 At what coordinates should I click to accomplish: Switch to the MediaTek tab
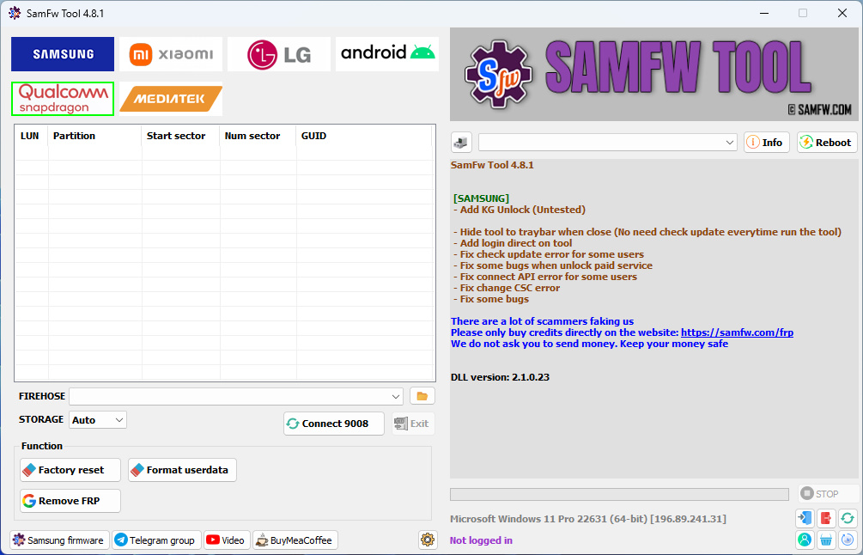click(x=171, y=99)
